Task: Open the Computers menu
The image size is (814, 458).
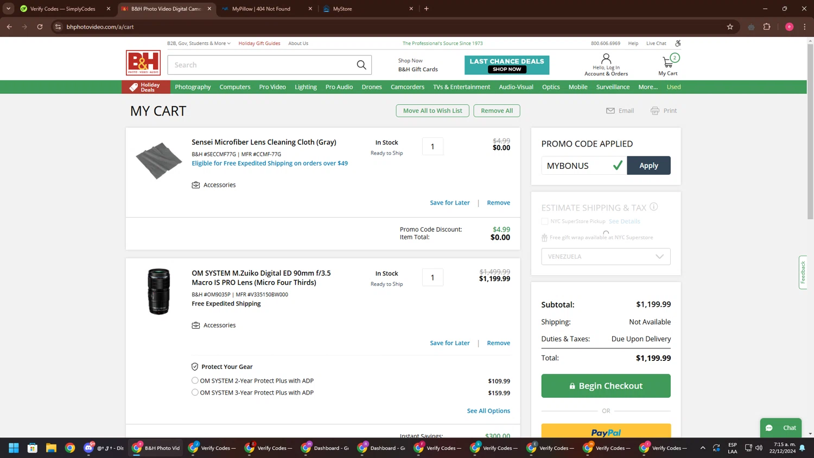Action: click(x=235, y=87)
